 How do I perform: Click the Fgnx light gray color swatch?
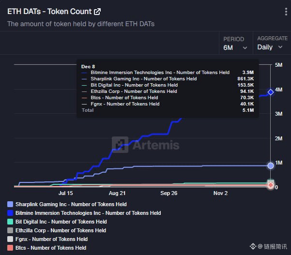[10, 239]
